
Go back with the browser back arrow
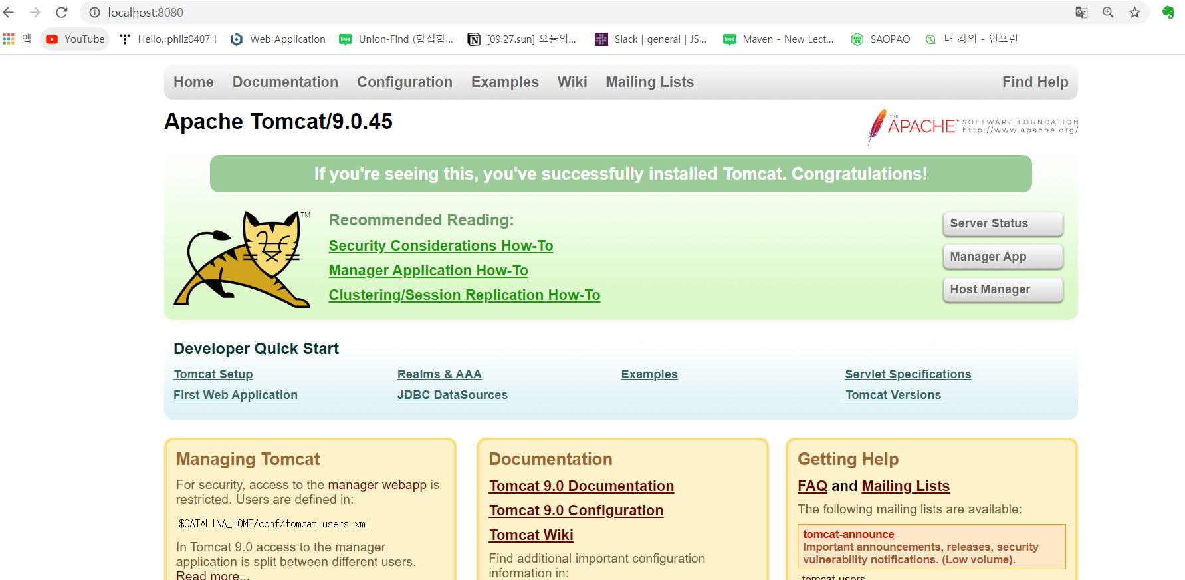pos(9,12)
